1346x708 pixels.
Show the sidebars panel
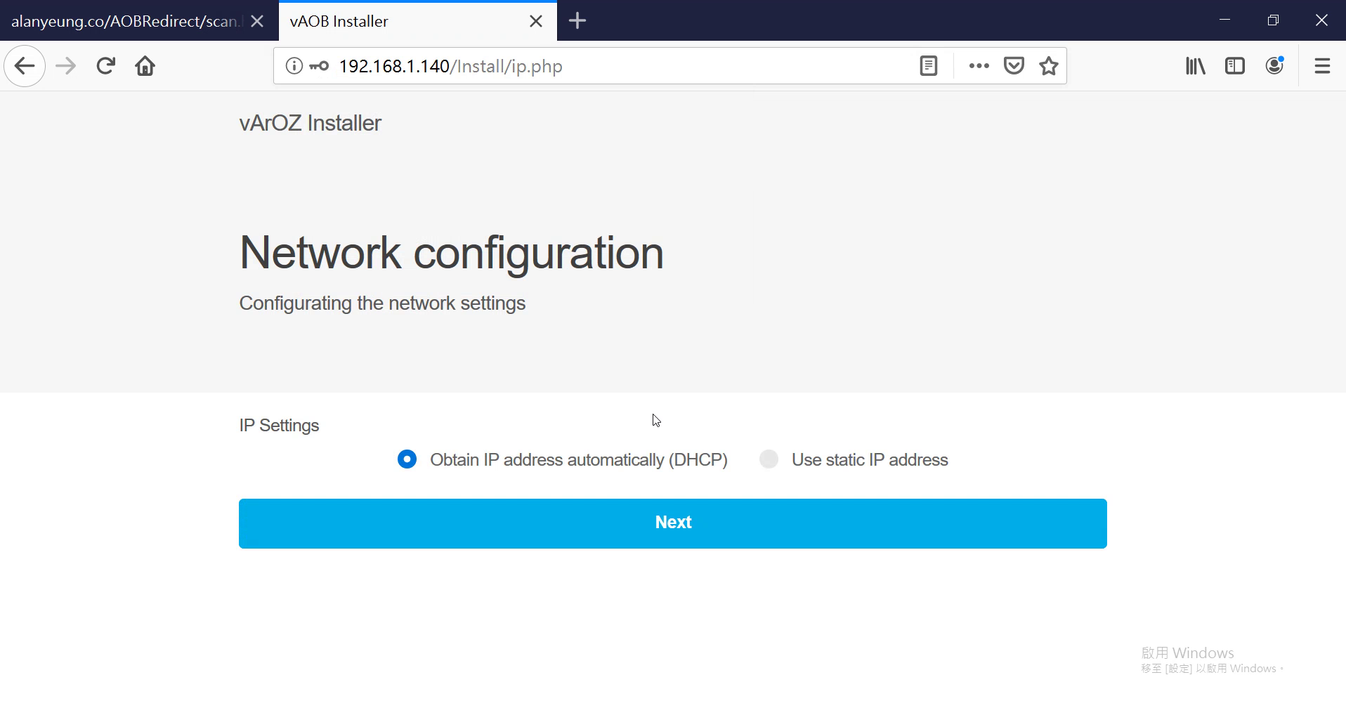coord(1234,66)
